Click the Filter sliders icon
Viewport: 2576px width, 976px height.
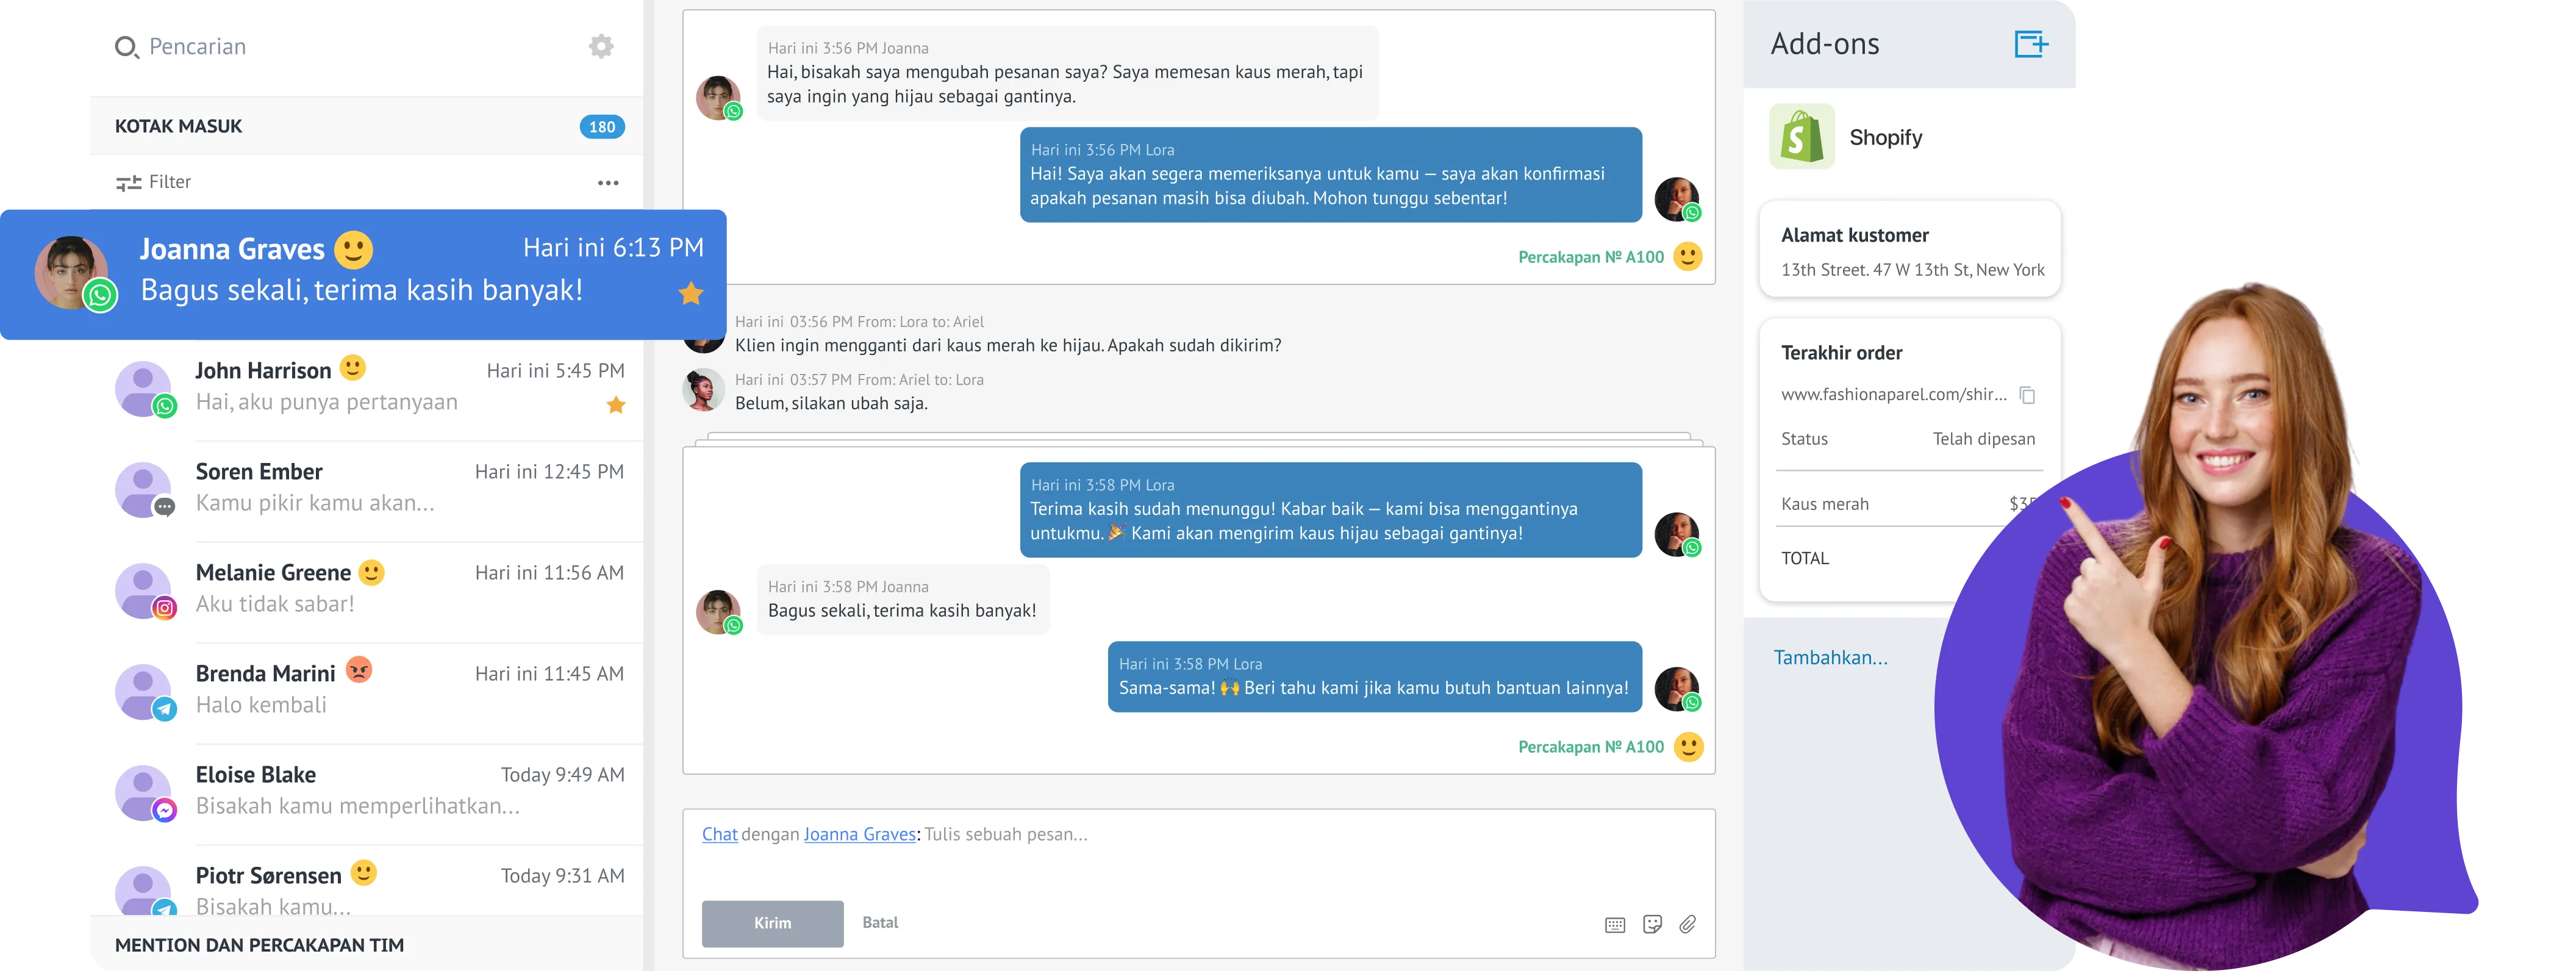pos(128,183)
